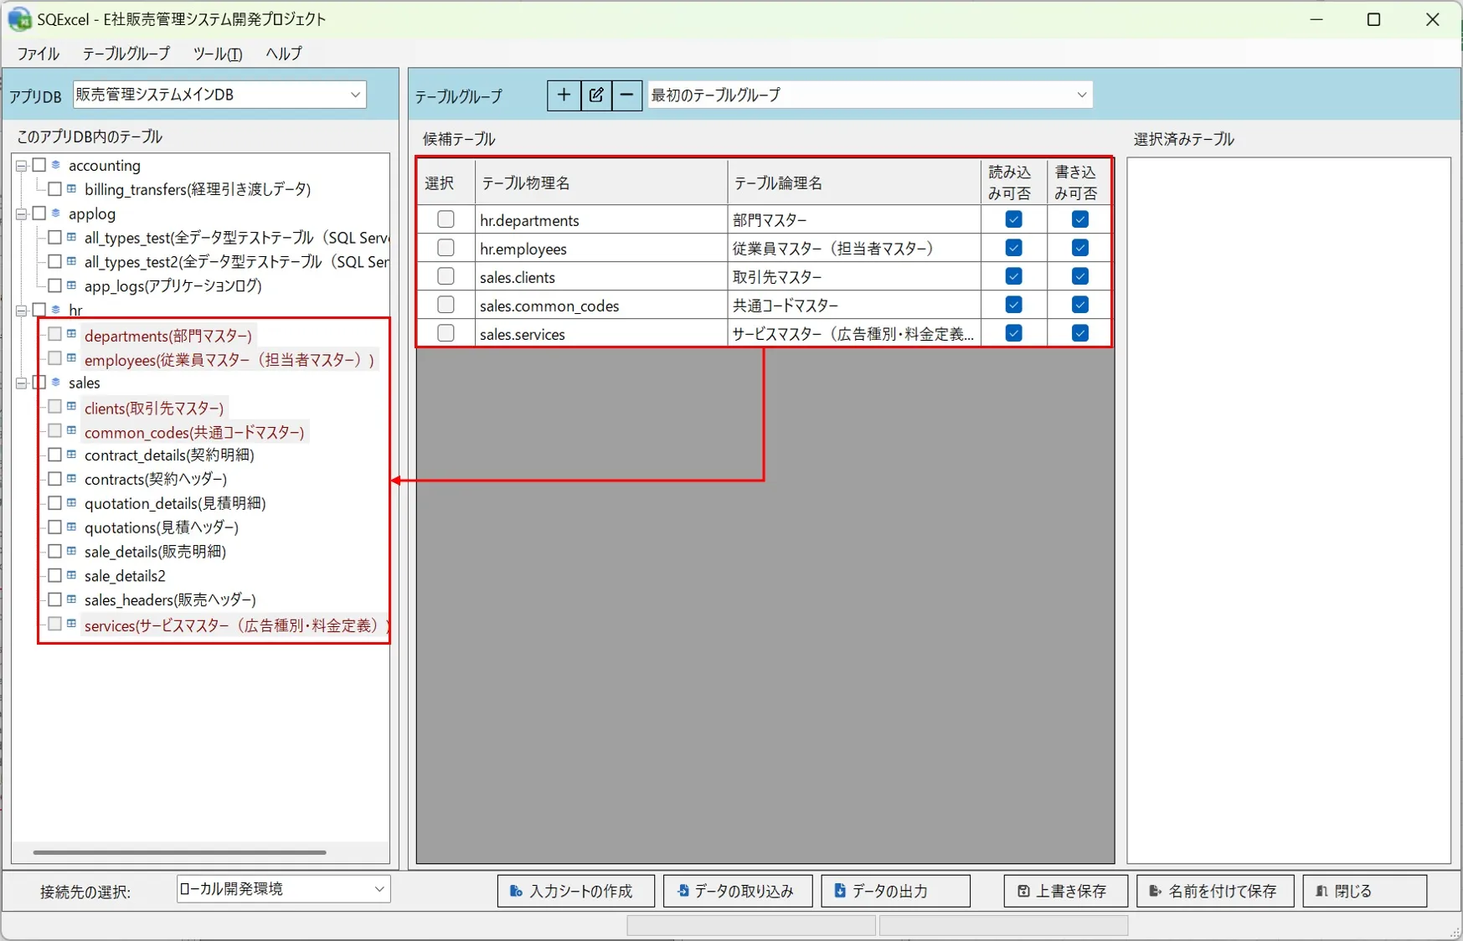The width and height of the screenshot is (1463, 941).
Task: Click the add table group plus icon
Action: [x=564, y=95]
